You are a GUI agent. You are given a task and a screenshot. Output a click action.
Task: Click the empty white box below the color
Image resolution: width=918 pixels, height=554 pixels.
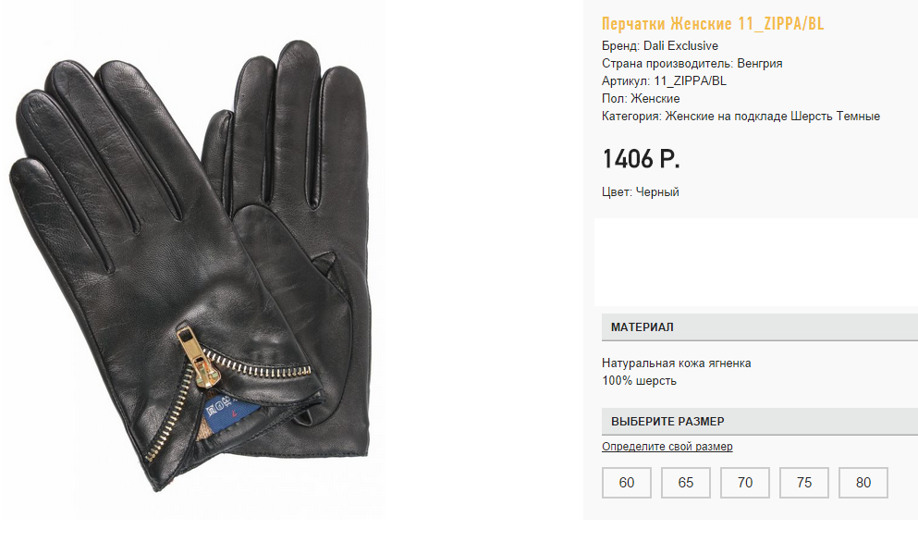(x=756, y=263)
